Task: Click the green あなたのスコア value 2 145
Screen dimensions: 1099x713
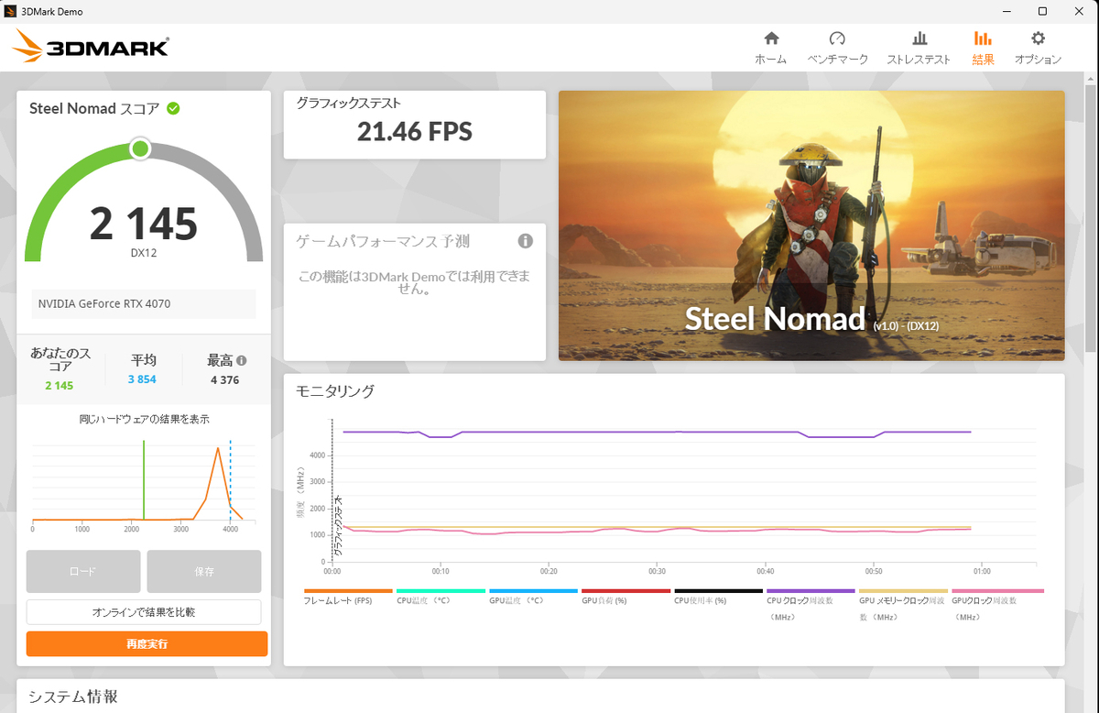Action: point(59,385)
